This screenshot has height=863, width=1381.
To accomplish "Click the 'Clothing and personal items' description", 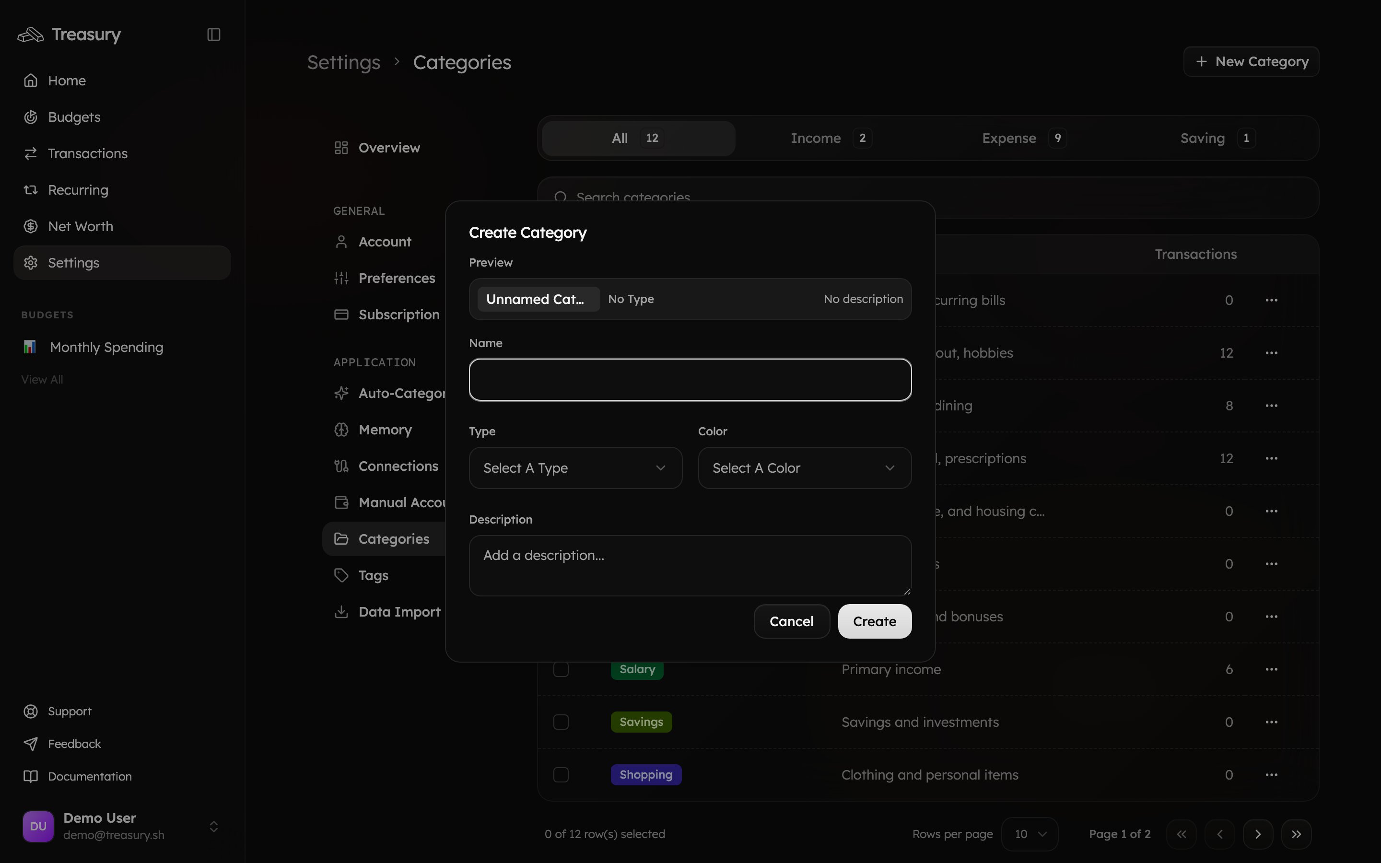I will [x=930, y=775].
